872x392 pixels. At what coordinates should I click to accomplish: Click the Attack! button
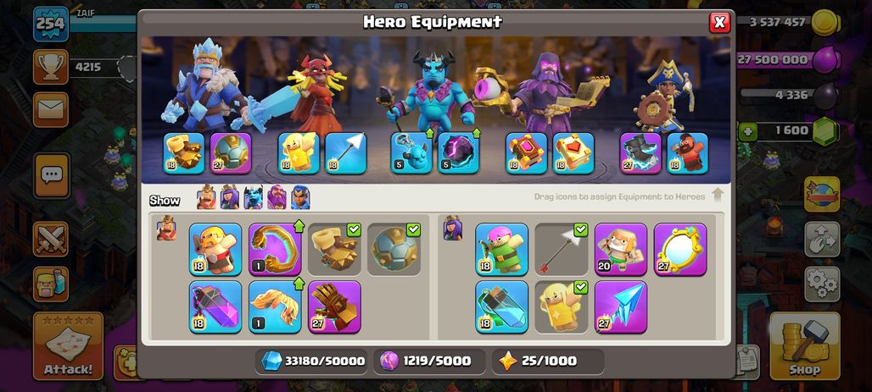click(x=68, y=346)
